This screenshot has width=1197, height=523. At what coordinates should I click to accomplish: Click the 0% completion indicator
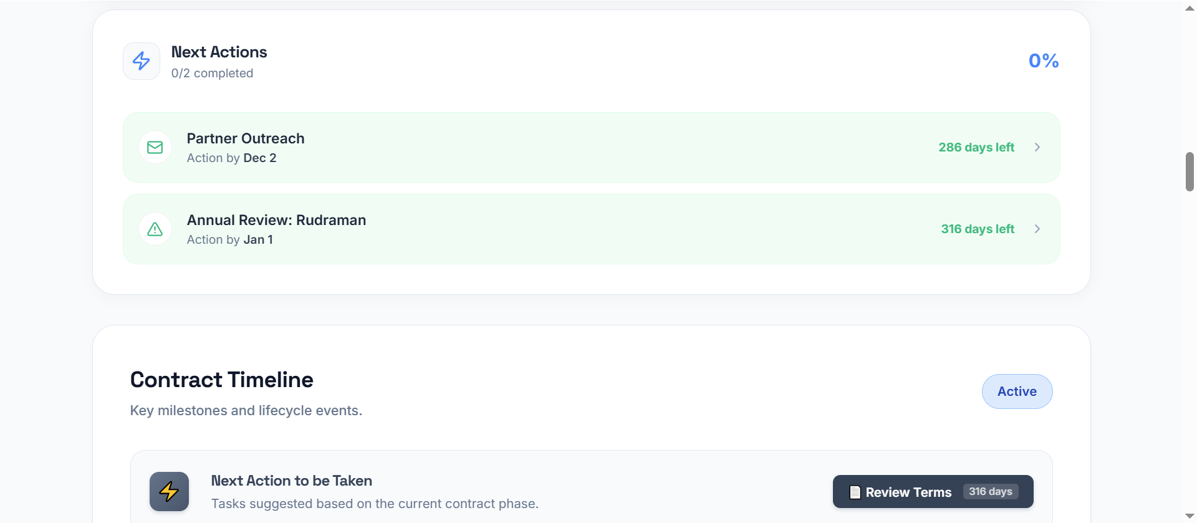click(1043, 60)
